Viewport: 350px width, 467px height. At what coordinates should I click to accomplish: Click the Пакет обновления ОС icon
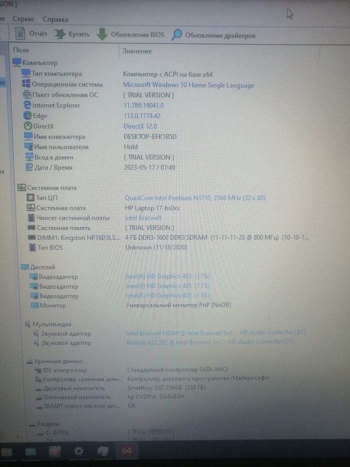(x=27, y=95)
